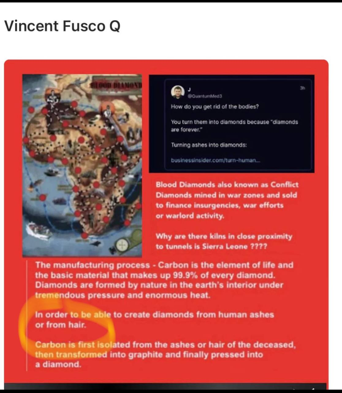This screenshot has width=342, height=393.
Task: Click the Blood Diamonds definition paragraph
Action: pos(227,200)
